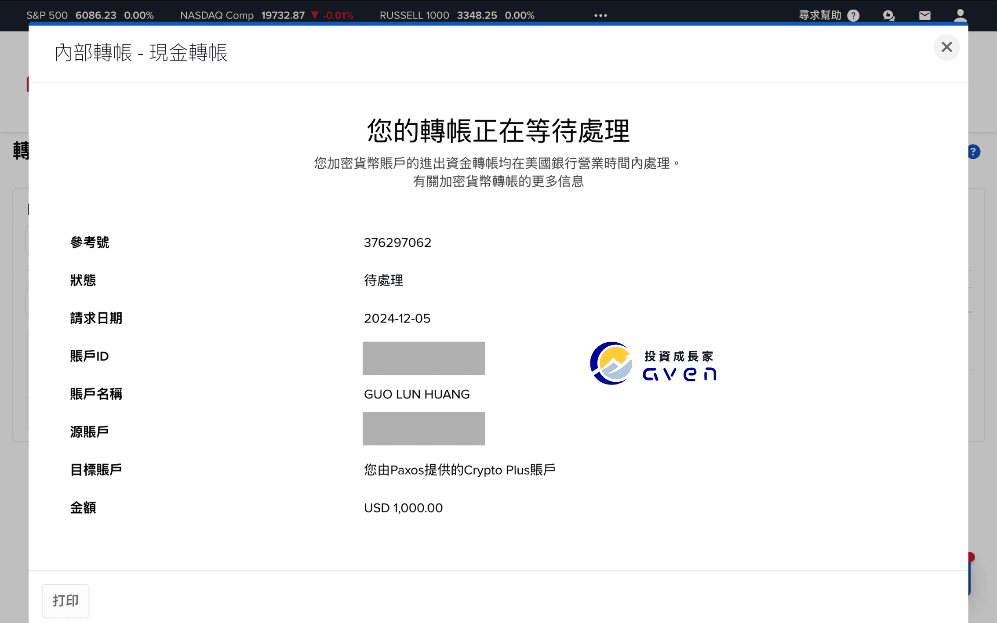Click the USD 1,000.00 amount value
Viewport: 997px width, 623px height.
[403, 508]
